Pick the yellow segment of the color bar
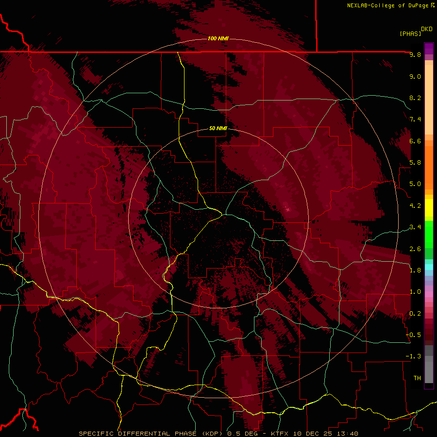 429,208
